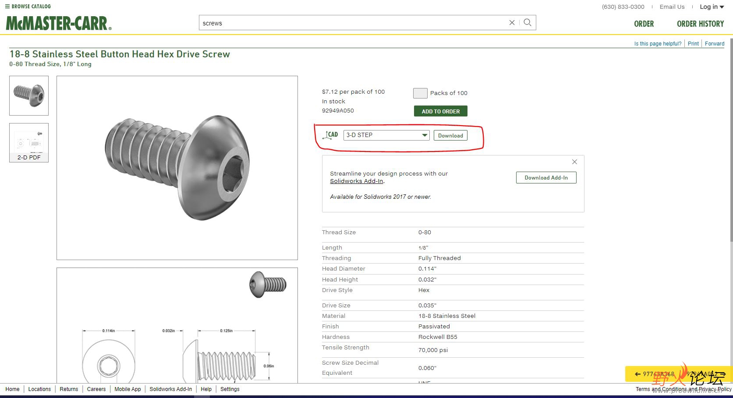Click the 'Is this page helpful?' link

point(658,44)
